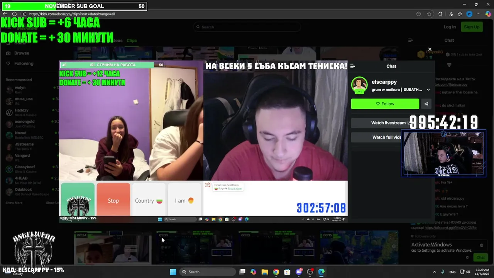
Task: Click the green Chat send button
Action: coord(480,258)
